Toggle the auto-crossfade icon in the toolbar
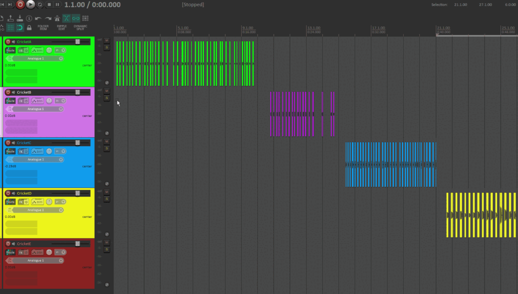 tap(66, 19)
